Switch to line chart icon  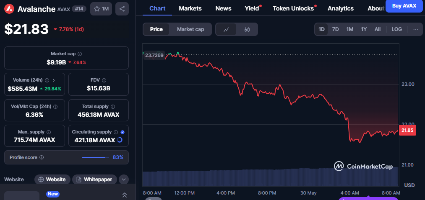226,29
